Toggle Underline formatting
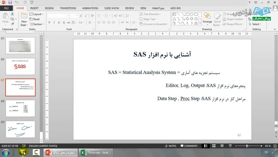278x157 pixels. (59, 23)
